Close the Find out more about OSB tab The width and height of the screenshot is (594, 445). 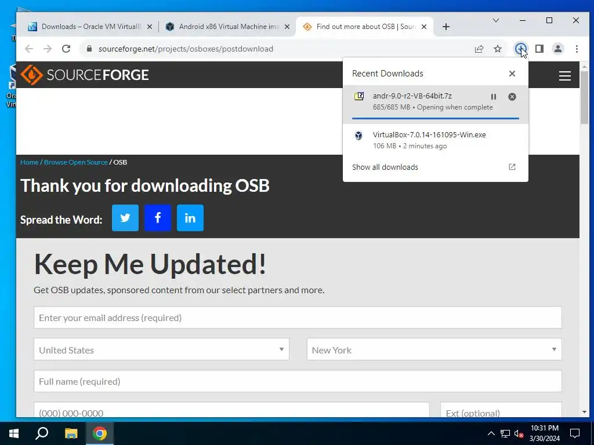(x=424, y=27)
